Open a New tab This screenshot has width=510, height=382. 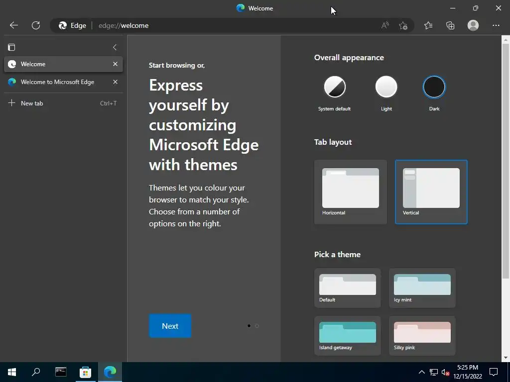[x=63, y=103]
